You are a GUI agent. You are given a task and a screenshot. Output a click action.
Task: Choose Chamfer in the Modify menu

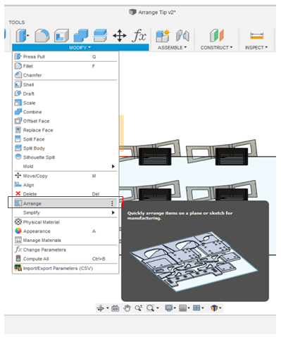pyautogui.click(x=65, y=75)
